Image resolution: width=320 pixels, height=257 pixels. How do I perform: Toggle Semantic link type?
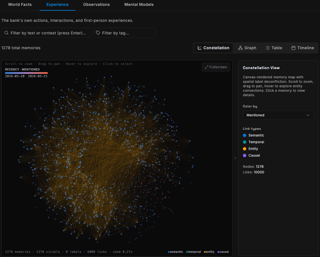pos(253,135)
